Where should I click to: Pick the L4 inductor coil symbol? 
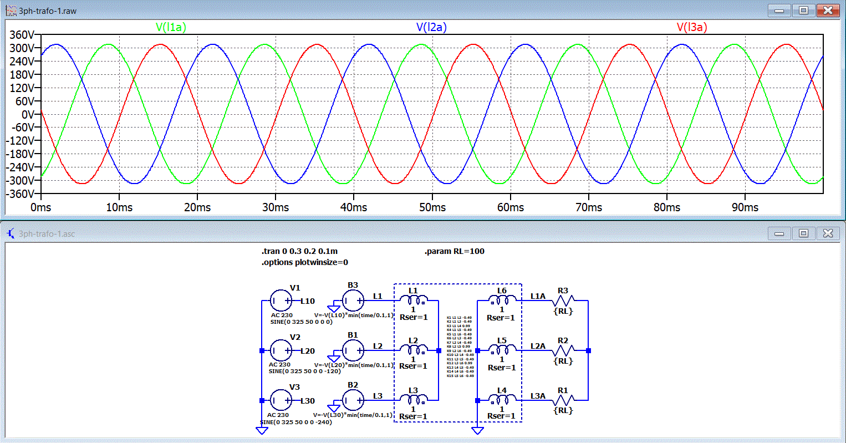click(x=502, y=399)
